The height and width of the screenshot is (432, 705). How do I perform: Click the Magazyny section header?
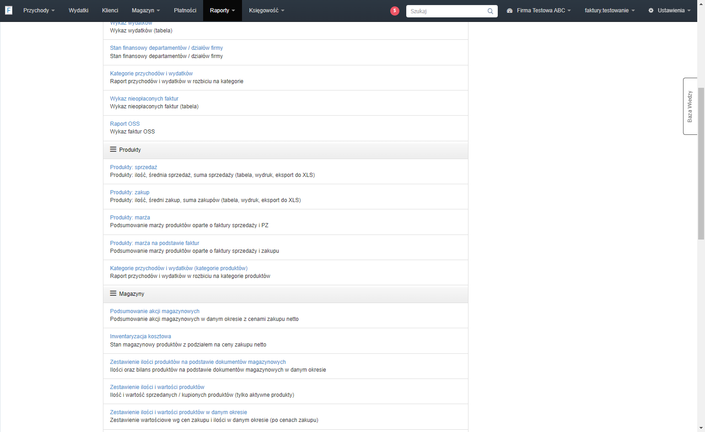click(285, 294)
